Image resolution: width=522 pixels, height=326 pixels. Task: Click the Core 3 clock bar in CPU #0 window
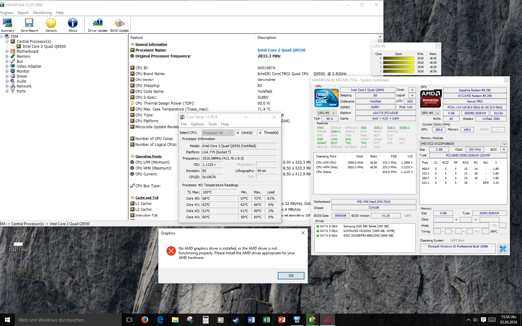point(399,71)
